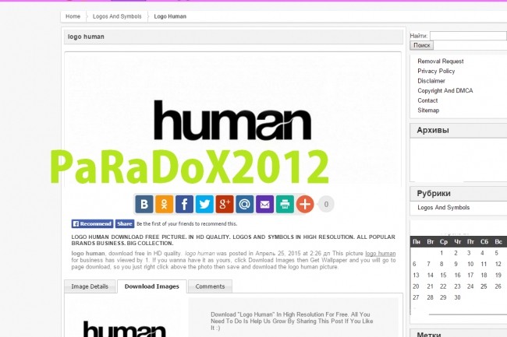
Task: Open the Disclaimer link
Action: pyautogui.click(x=431, y=81)
